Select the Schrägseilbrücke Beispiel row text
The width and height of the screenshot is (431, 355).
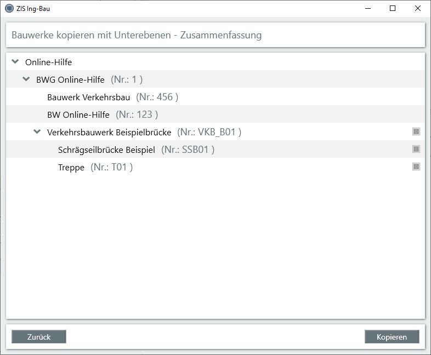[106, 150]
